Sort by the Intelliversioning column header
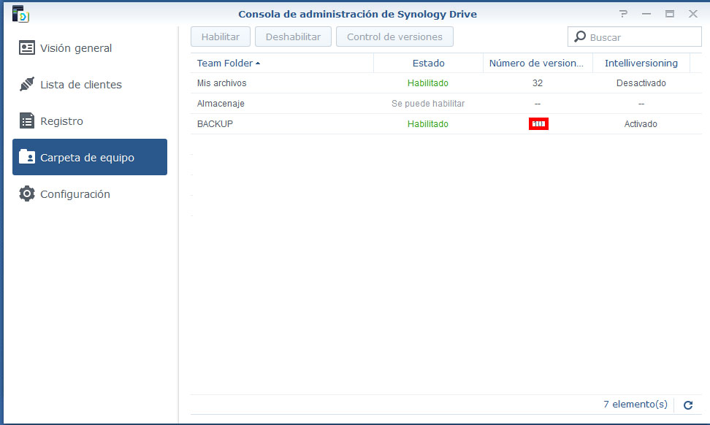The height and width of the screenshot is (425, 710). point(641,63)
